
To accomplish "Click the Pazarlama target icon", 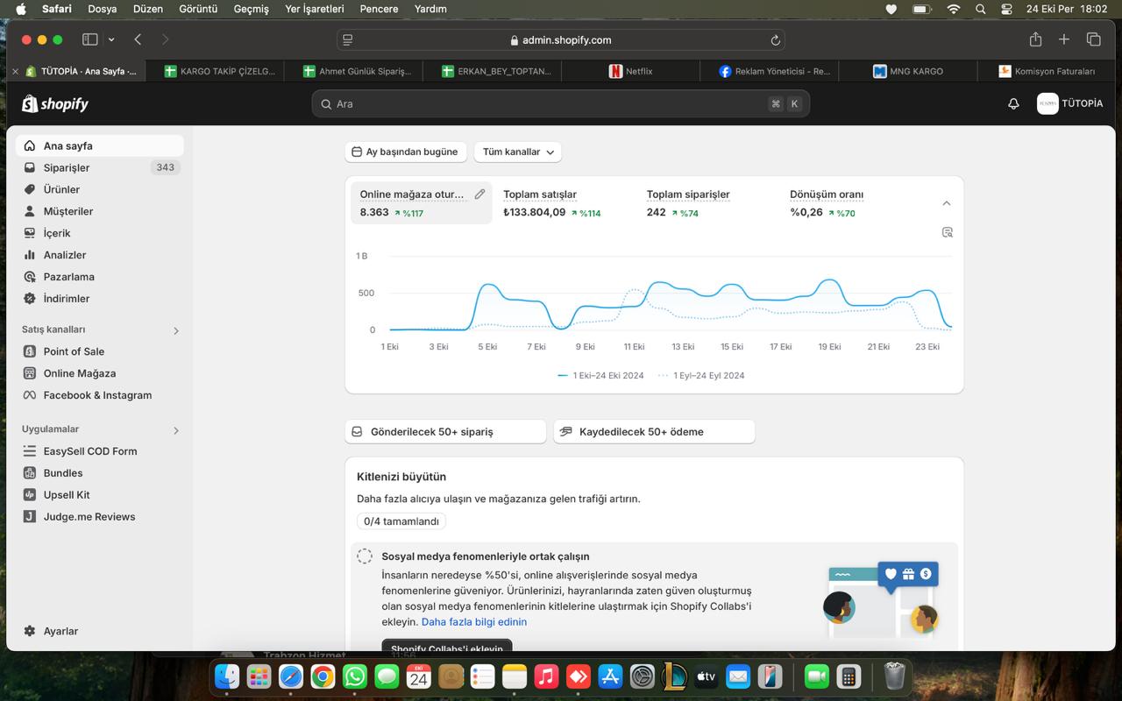I will tap(30, 277).
